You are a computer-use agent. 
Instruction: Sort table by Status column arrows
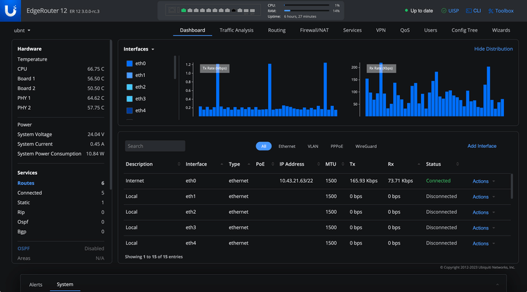click(x=457, y=164)
